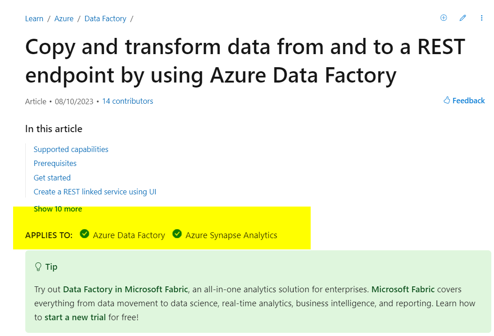This screenshot has width=494, height=336.
Task: Click the Feedback thumbs-up icon
Action: tap(447, 100)
